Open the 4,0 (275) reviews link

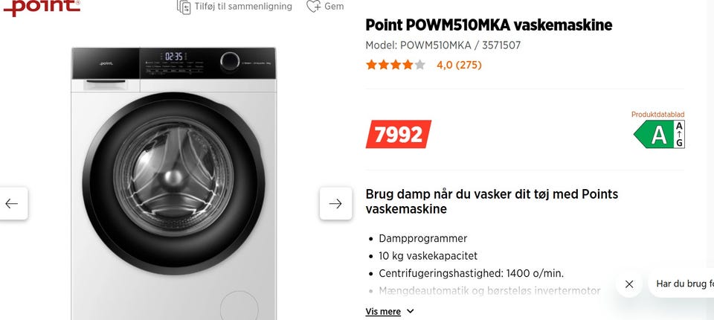point(459,65)
